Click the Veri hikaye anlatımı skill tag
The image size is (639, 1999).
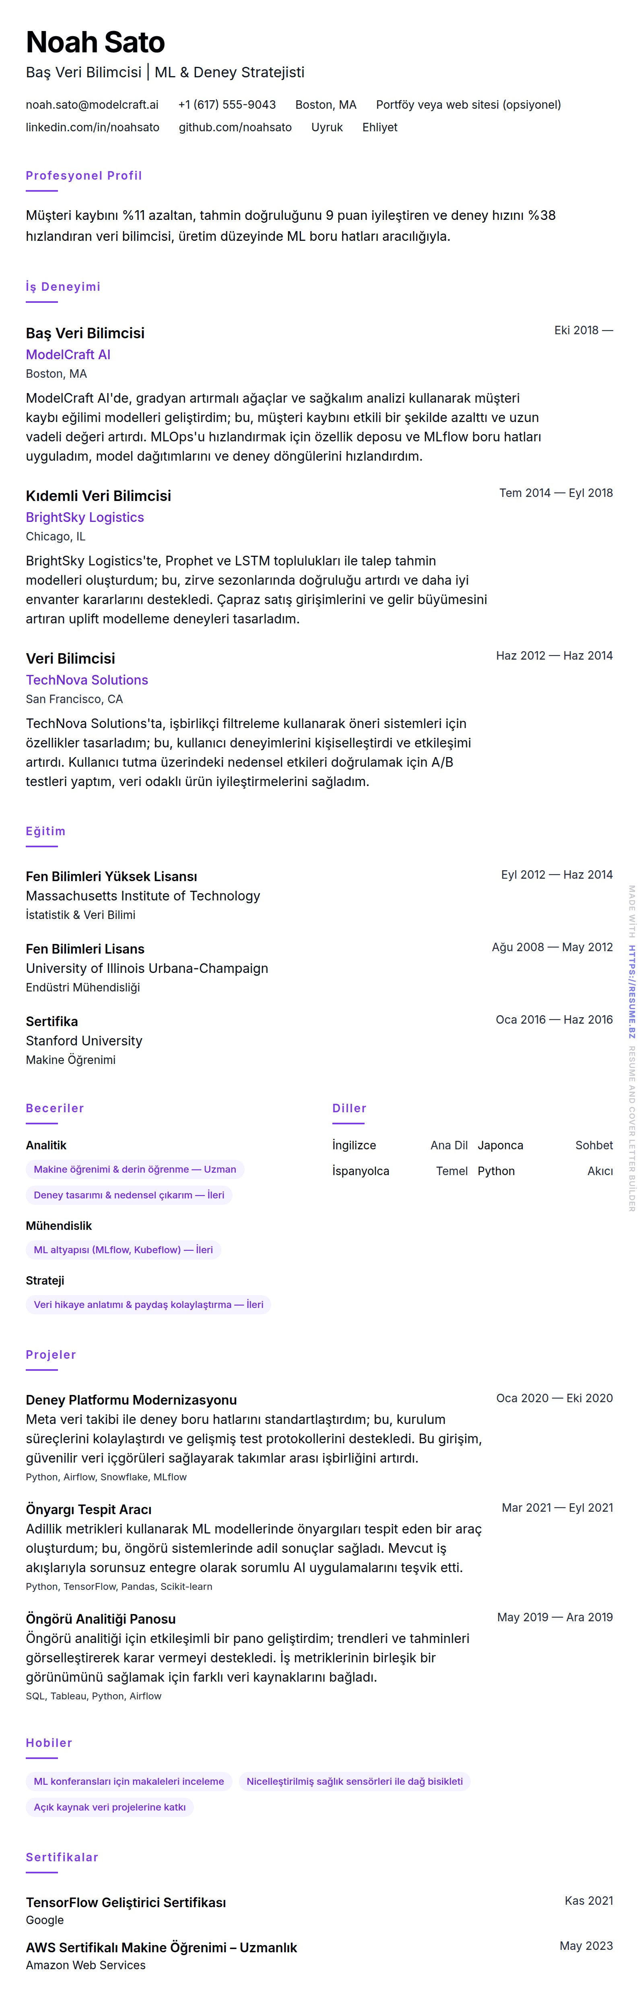pos(148,1305)
